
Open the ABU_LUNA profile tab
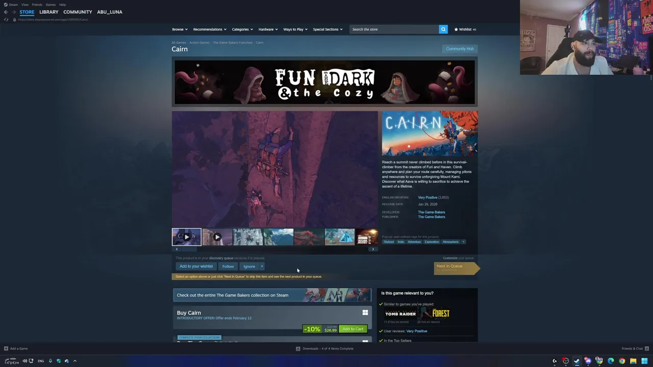[110, 12]
